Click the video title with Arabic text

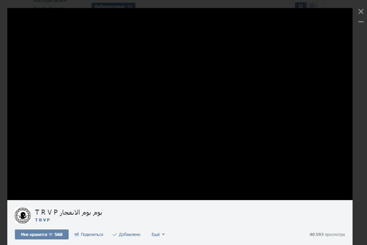68,212
